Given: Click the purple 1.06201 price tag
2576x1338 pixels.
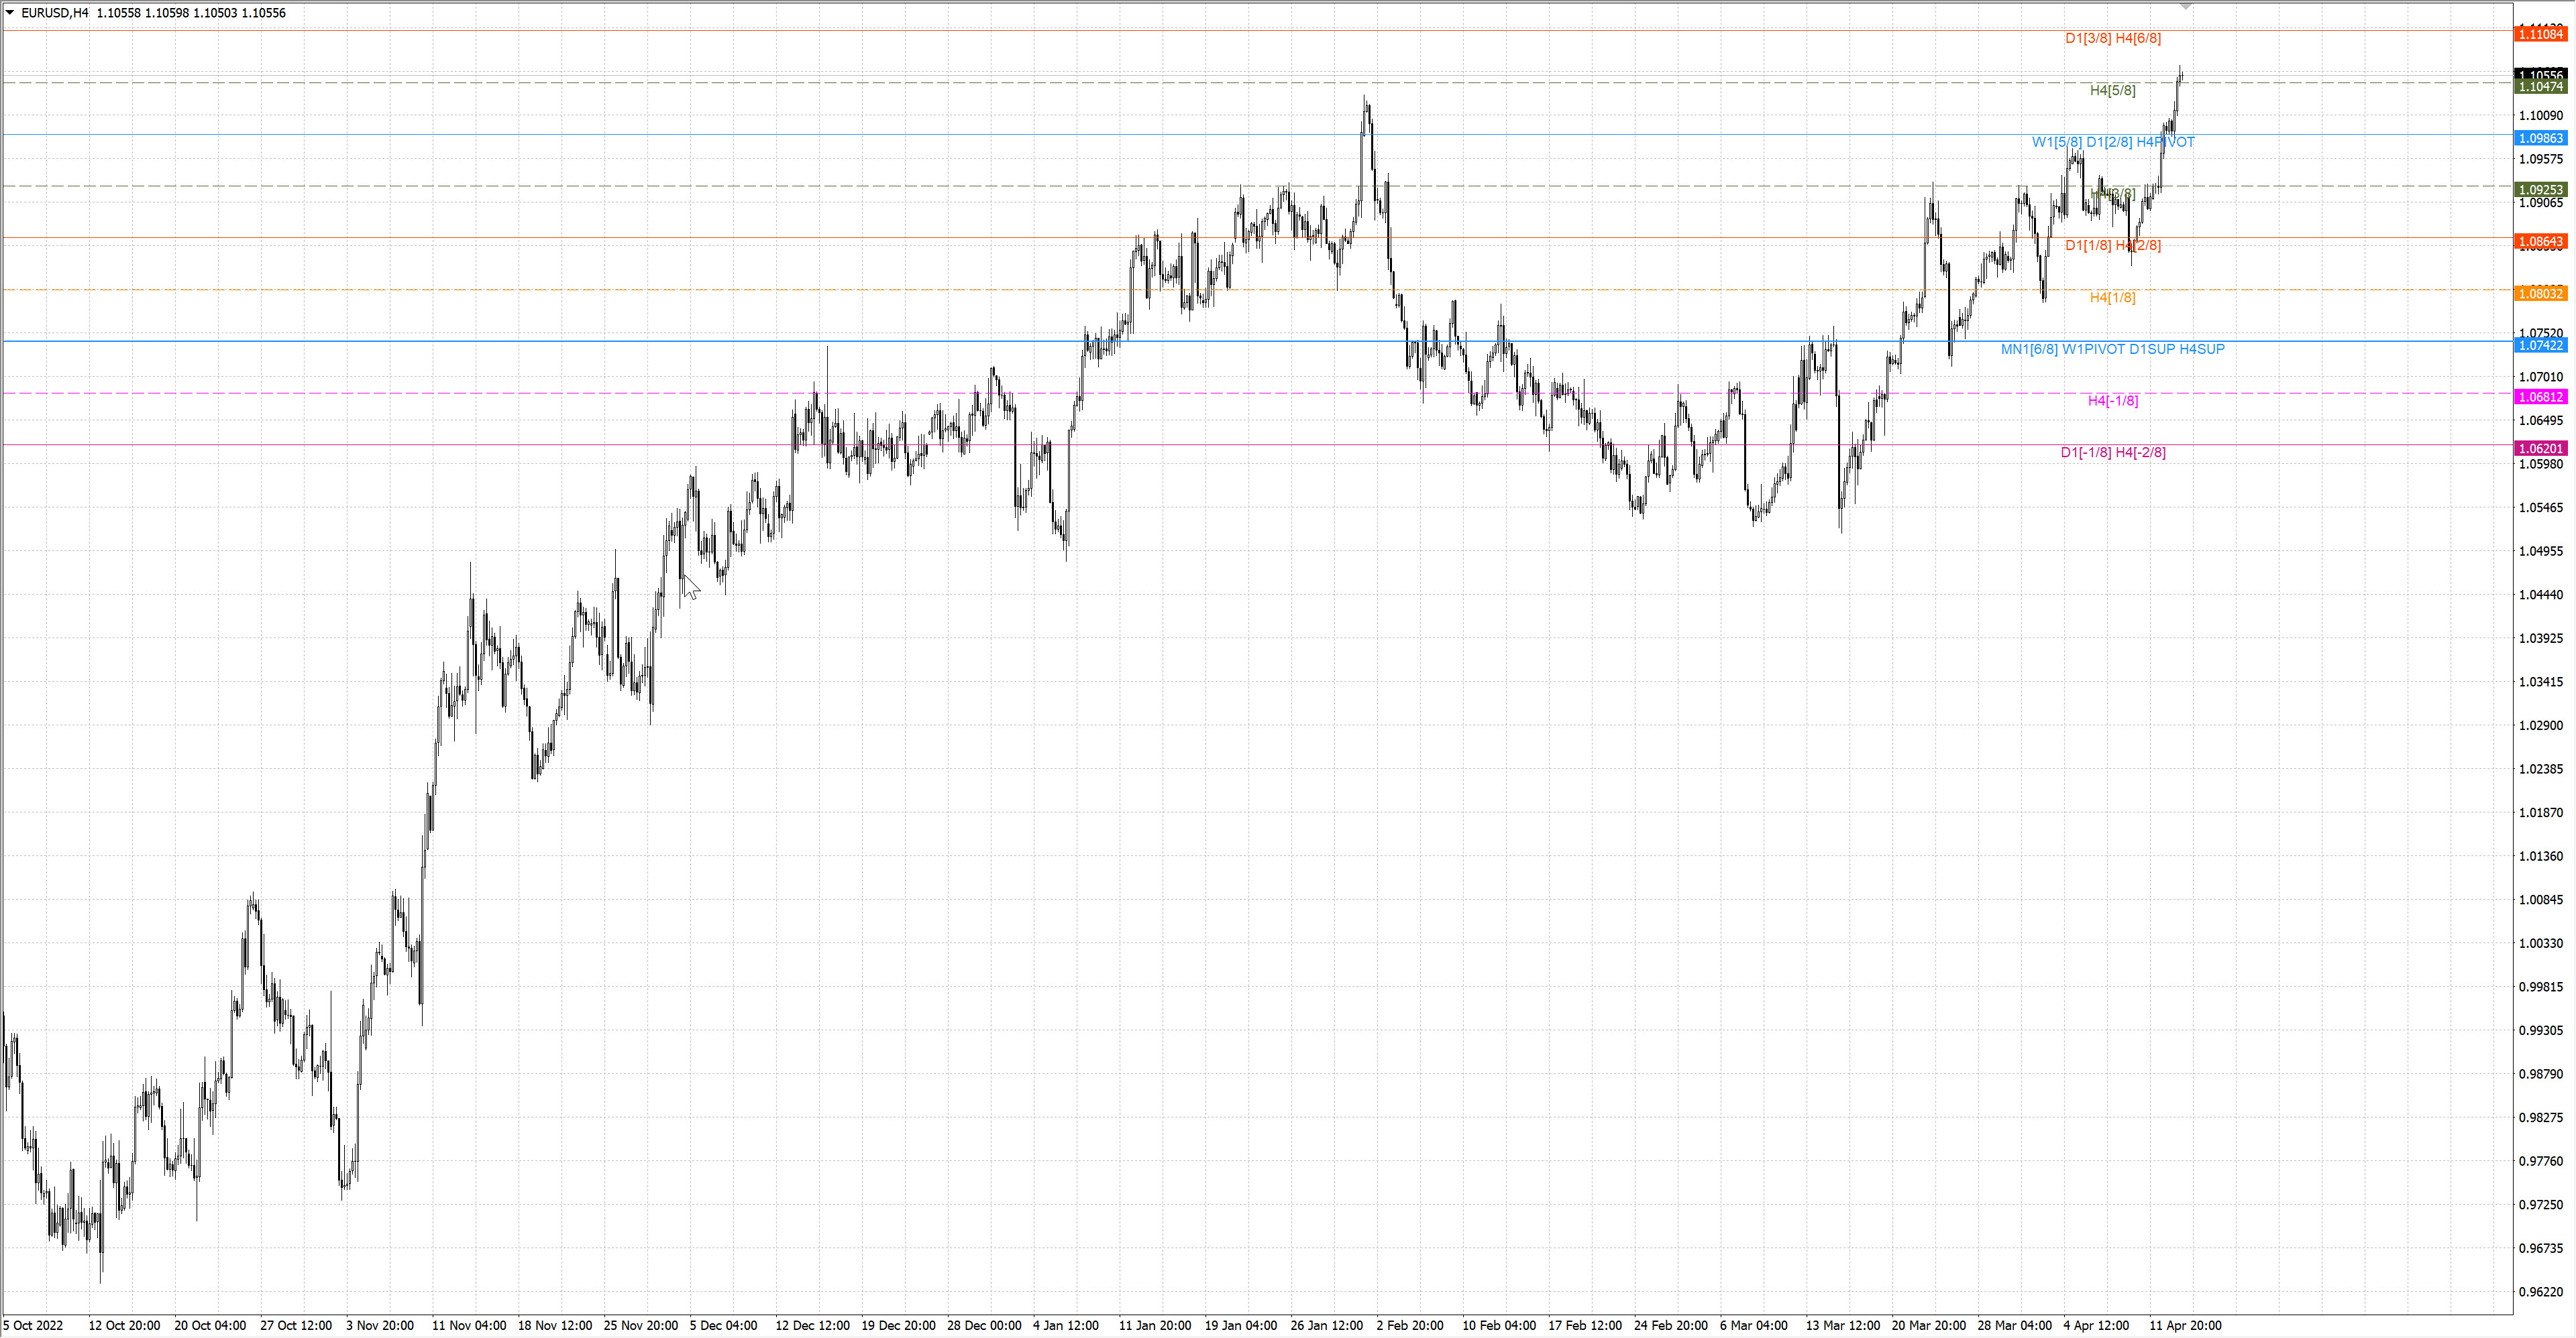Looking at the screenshot, I should click(x=2541, y=448).
